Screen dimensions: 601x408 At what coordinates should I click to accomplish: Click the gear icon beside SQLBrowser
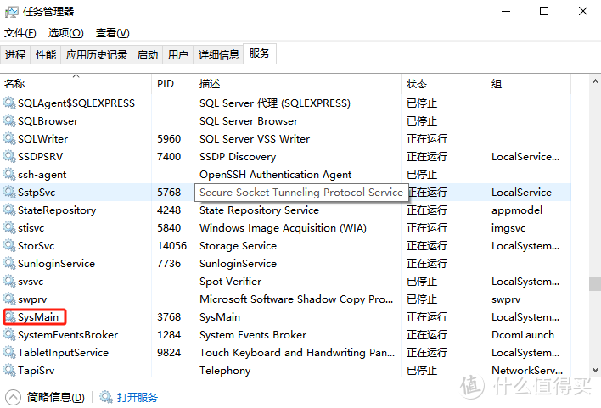(9, 120)
